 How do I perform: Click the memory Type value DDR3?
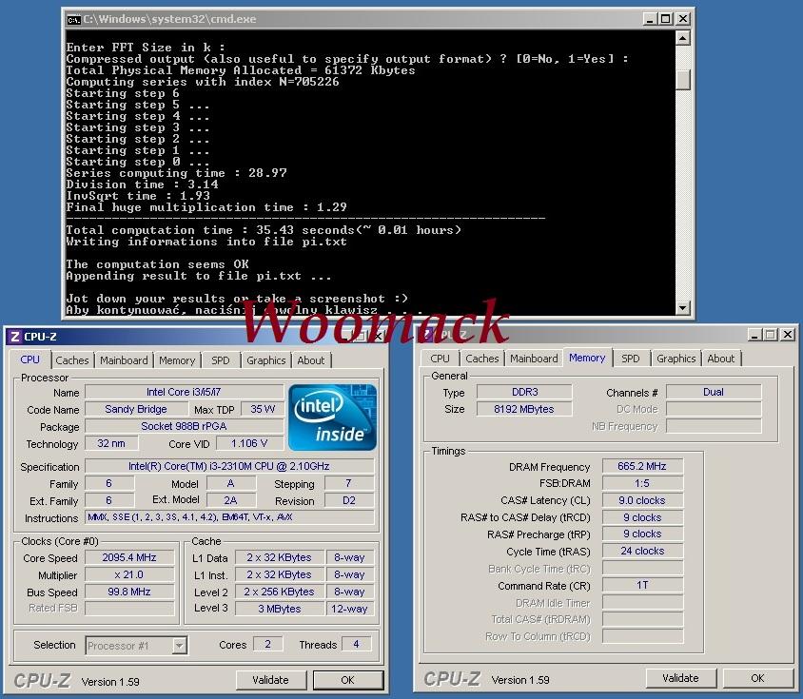coord(524,392)
